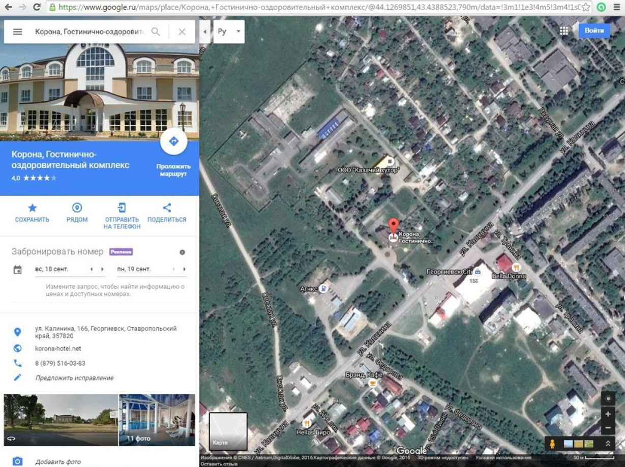The width and height of the screenshot is (625, 467).
Task: Click Агнкс gas station marker
Action: [x=323, y=288]
